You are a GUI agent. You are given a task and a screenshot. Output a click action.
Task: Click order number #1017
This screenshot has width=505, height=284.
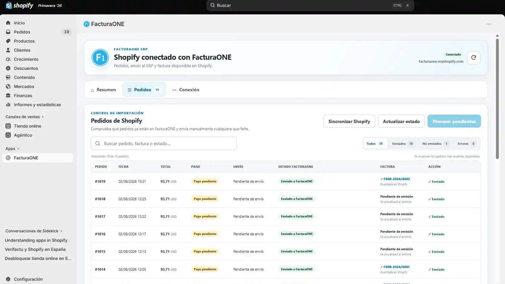click(100, 216)
